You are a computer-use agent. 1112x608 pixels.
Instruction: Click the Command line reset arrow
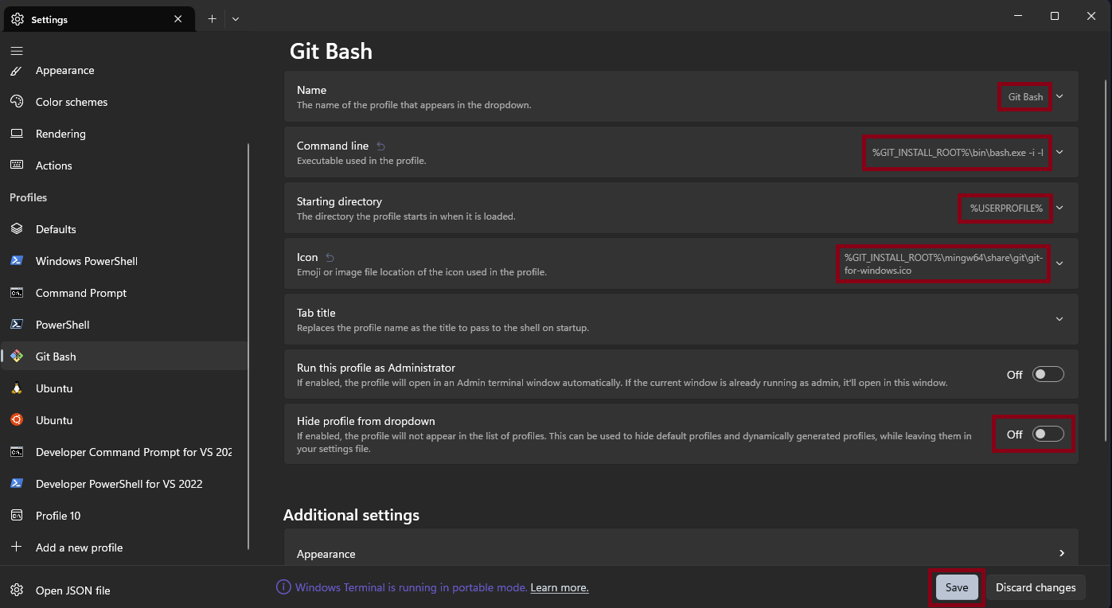(x=380, y=145)
